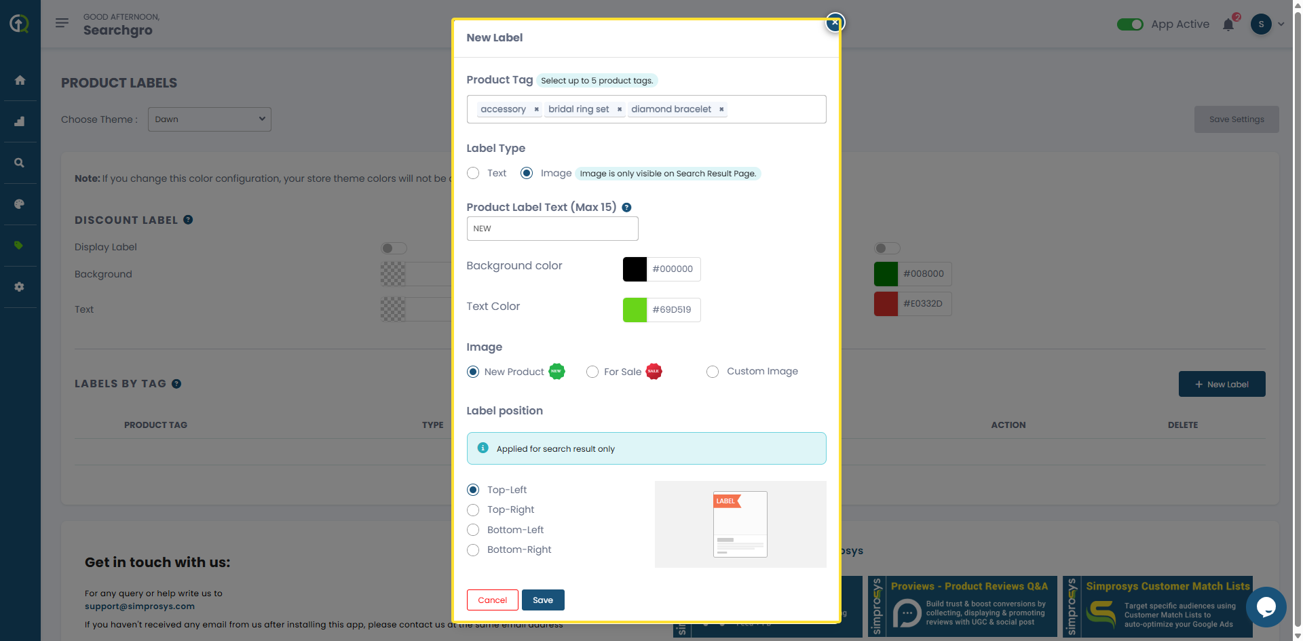Click the Save button
Image resolution: width=1303 pixels, height=641 pixels.
click(x=543, y=600)
